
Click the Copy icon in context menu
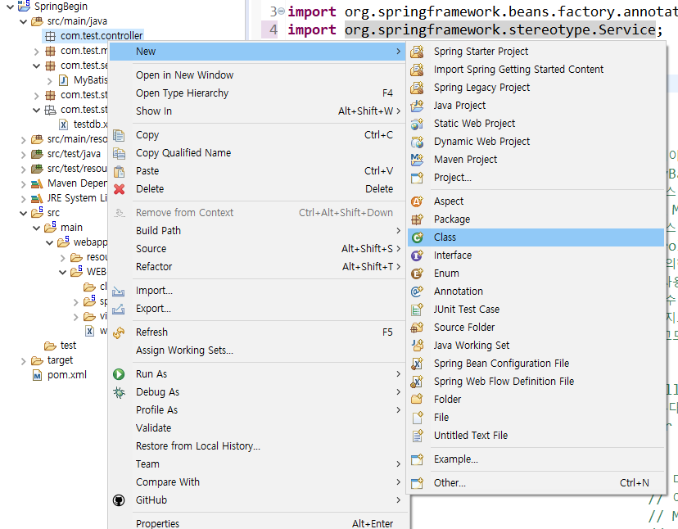pos(119,135)
